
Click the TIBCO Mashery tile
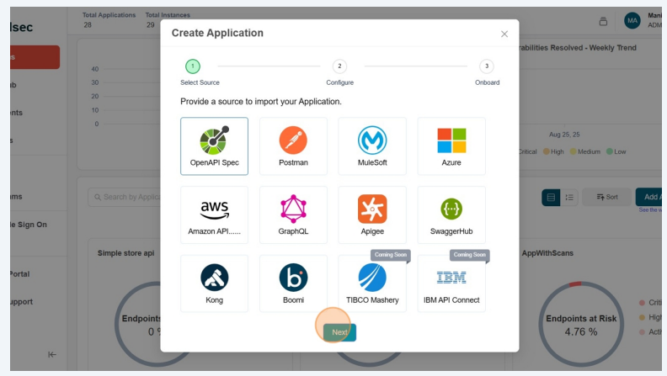pos(372,283)
